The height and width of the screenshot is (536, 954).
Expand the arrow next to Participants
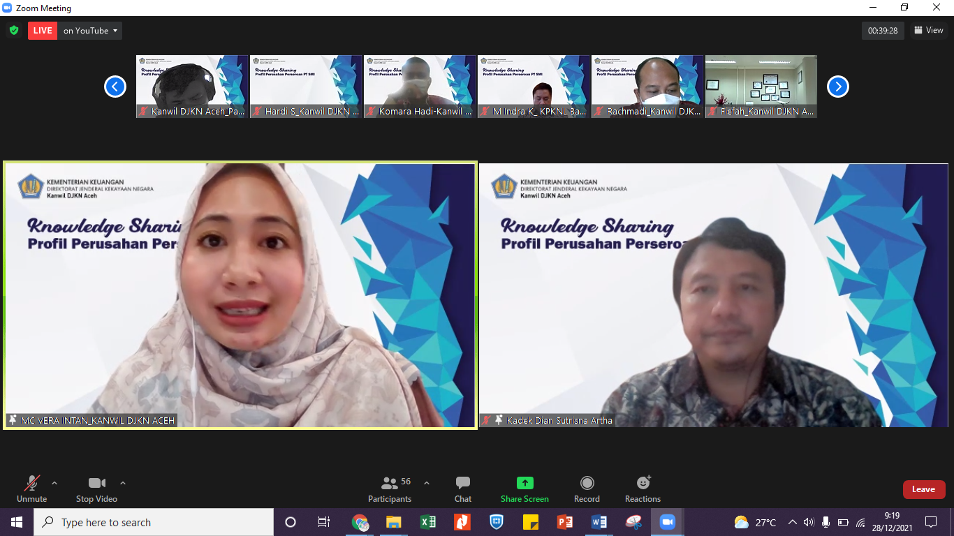427,483
